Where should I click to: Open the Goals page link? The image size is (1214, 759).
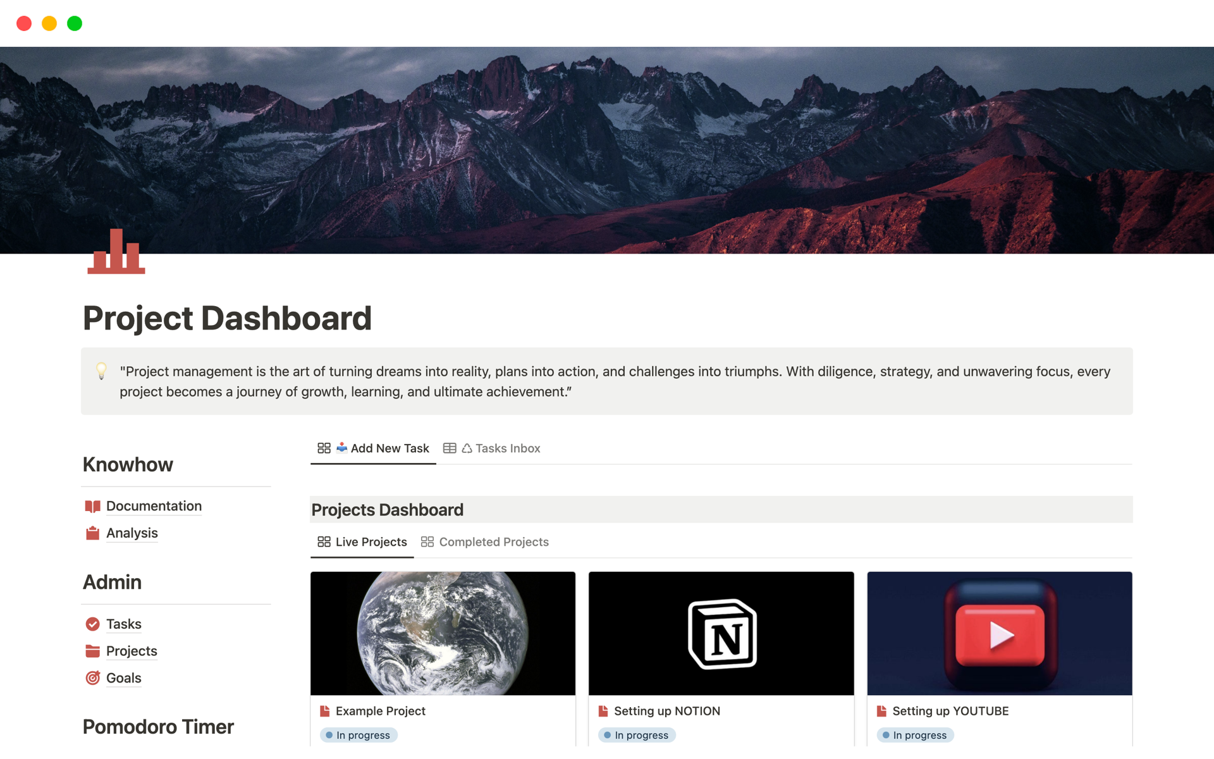click(x=123, y=678)
